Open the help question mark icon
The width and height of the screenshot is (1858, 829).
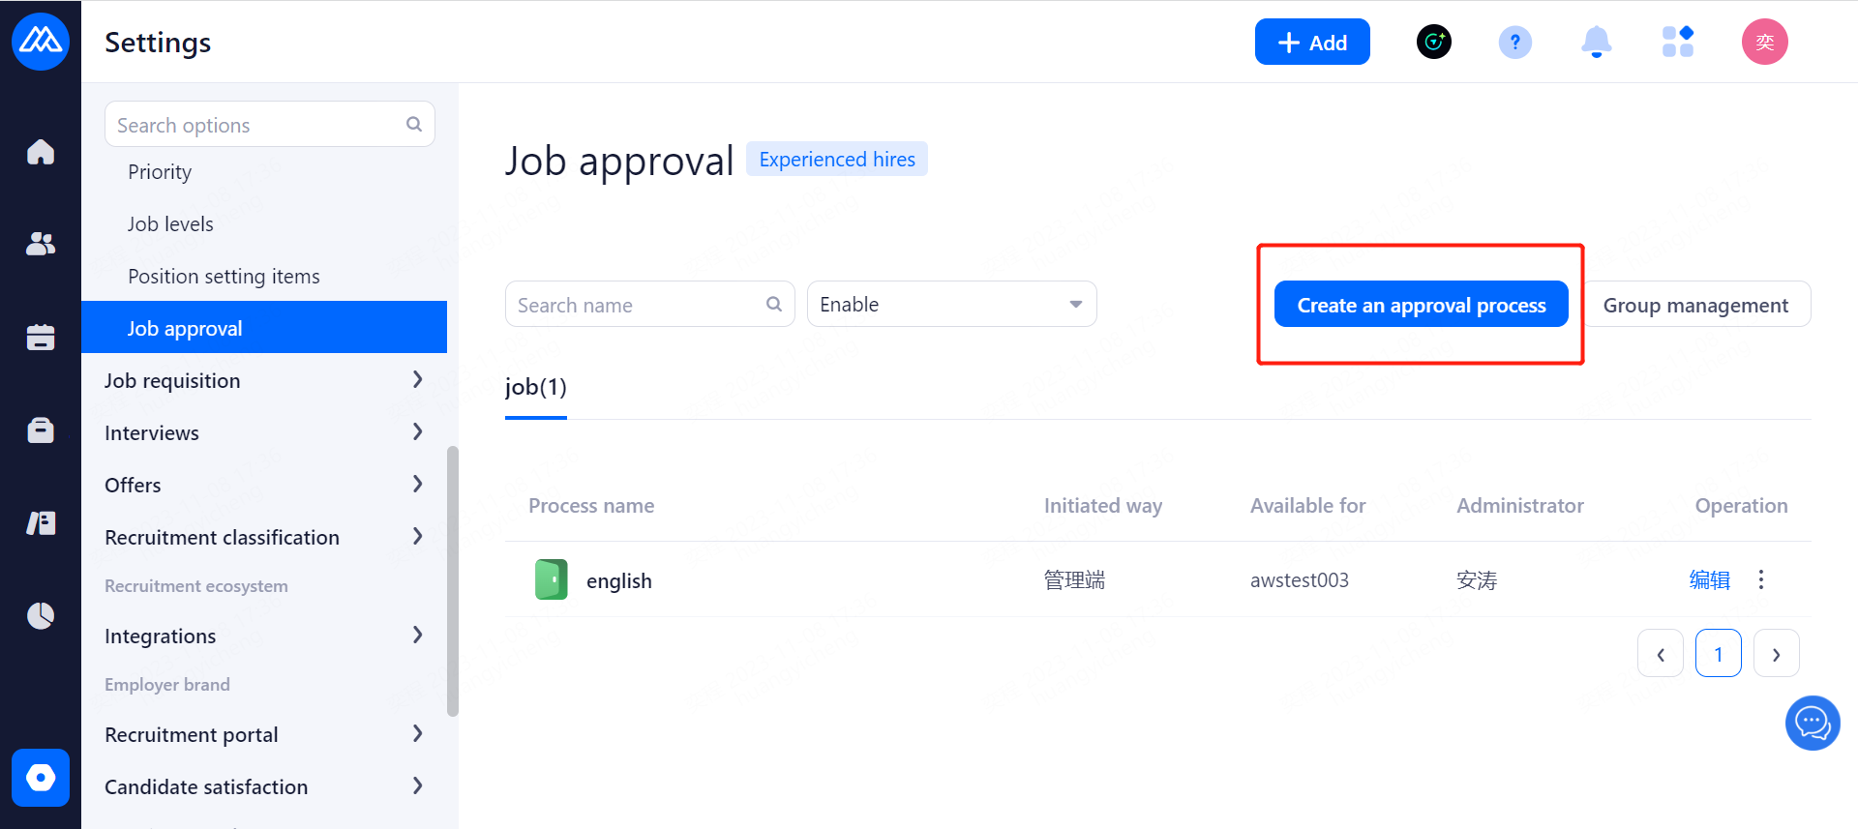1514,43
